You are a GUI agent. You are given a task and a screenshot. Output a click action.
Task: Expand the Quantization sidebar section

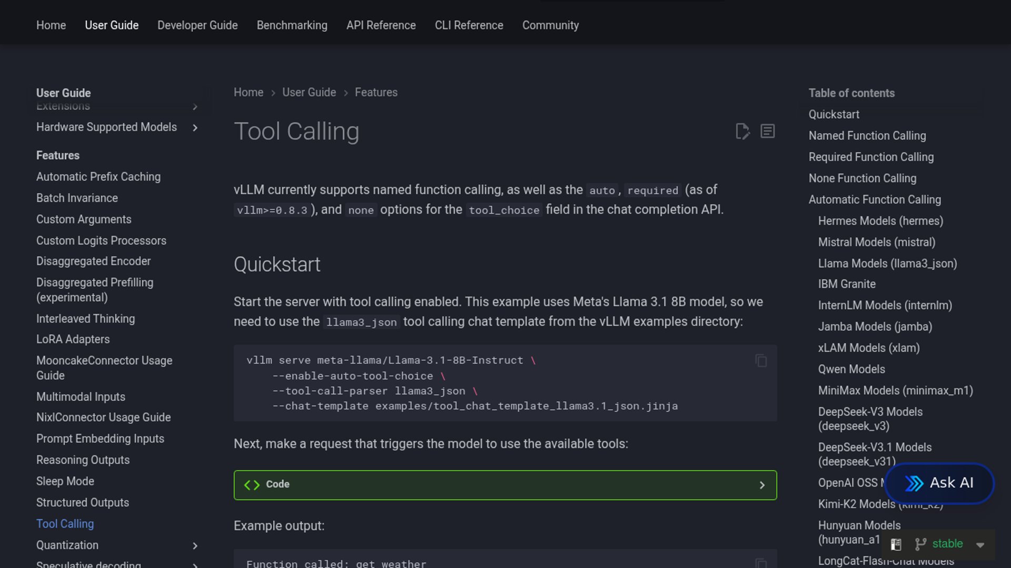click(x=195, y=546)
